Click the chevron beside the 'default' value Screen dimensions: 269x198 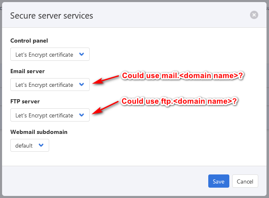pos(41,145)
